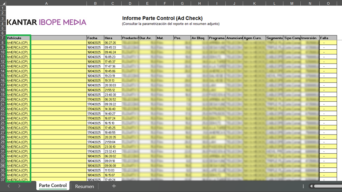Click horizontal scrollbar left arrow

pyautogui.click(x=311, y=186)
